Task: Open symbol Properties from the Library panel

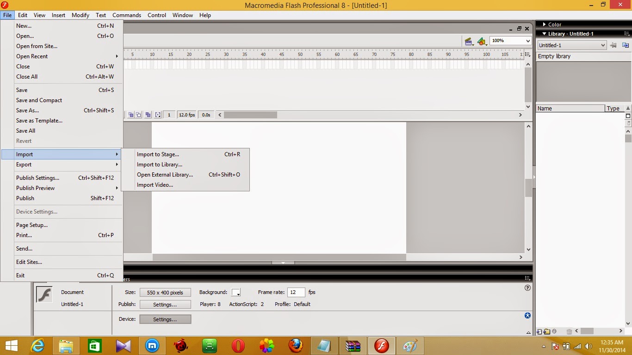Action: [554, 331]
